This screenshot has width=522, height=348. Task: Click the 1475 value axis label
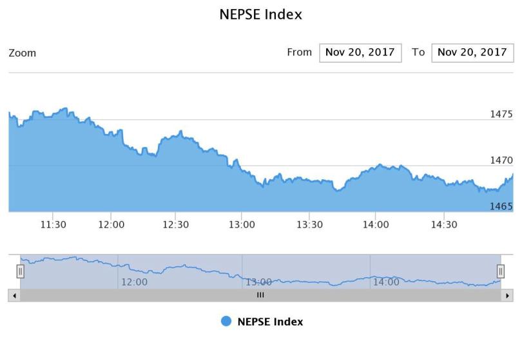[x=501, y=114]
